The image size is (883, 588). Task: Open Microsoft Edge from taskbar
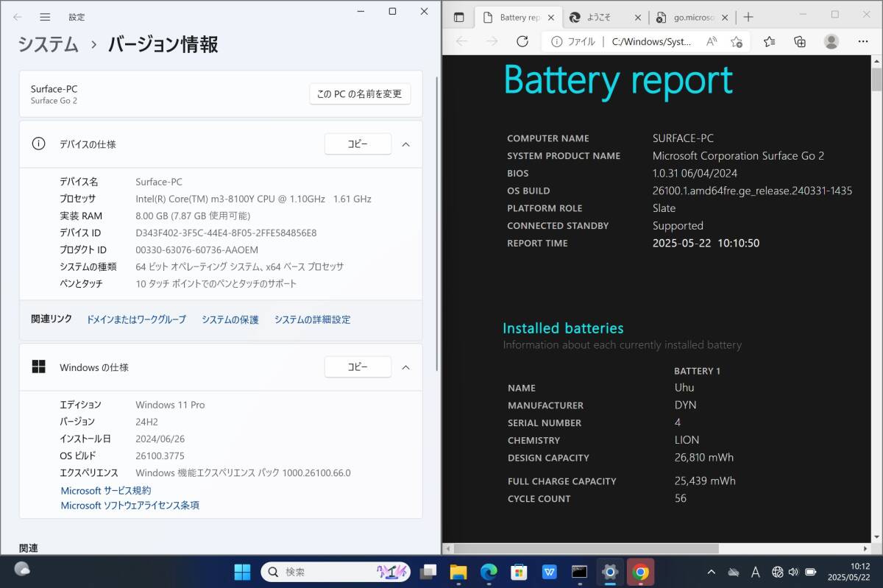coord(489,572)
